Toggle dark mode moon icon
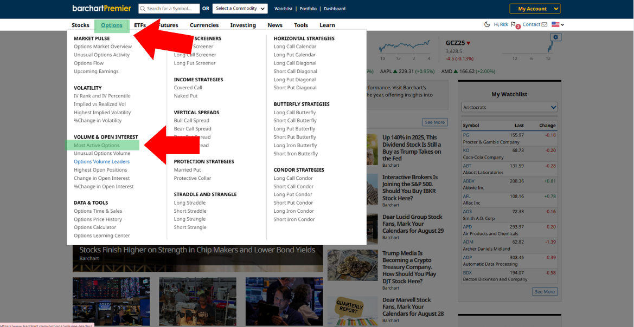The height and width of the screenshot is (327, 634). pyautogui.click(x=487, y=24)
